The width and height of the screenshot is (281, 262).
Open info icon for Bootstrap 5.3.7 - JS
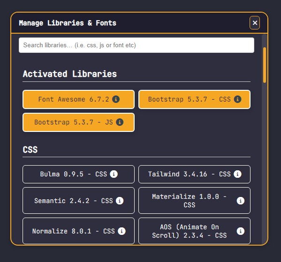click(120, 122)
